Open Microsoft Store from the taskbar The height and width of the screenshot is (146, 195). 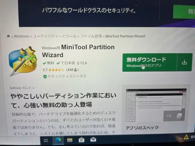pyautogui.click(x=81, y=140)
